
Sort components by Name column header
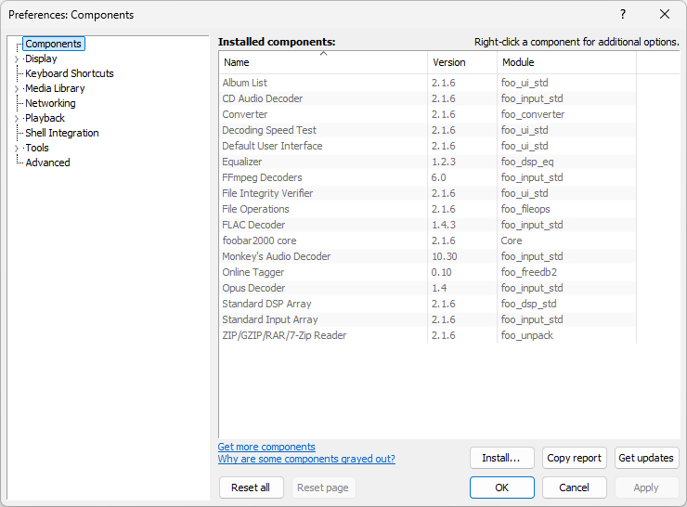[x=322, y=62]
